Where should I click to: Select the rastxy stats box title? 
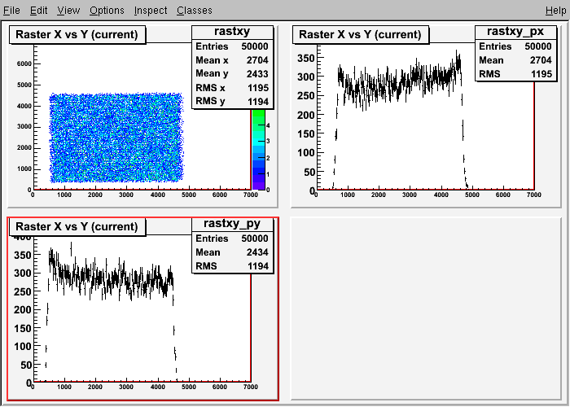point(232,32)
